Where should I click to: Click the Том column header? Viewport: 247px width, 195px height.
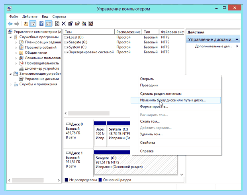(x=89, y=32)
